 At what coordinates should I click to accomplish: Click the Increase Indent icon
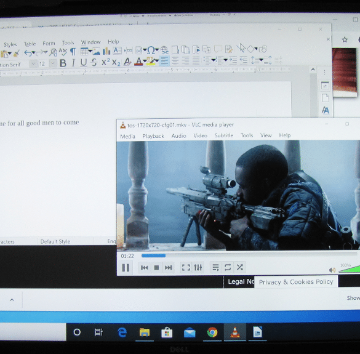(x=233, y=60)
